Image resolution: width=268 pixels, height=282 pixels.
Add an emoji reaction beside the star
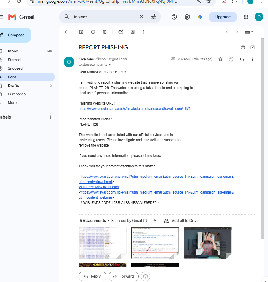[231, 59]
